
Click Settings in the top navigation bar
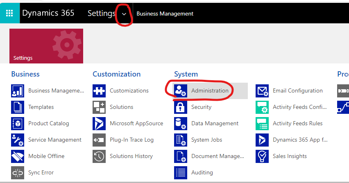tap(102, 14)
